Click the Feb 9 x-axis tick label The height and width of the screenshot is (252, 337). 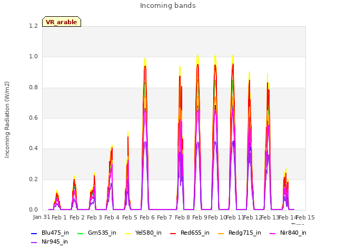tap(200, 217)
